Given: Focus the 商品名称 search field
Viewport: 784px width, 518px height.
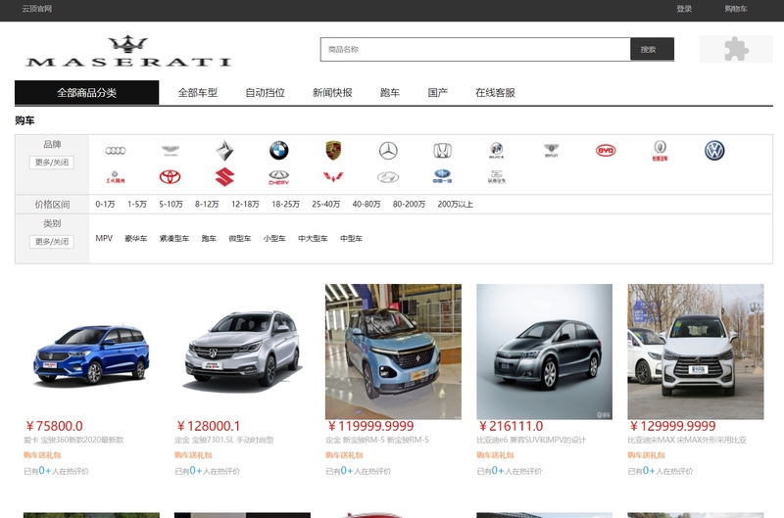Looking at the screenshot, I should point(475,50).
